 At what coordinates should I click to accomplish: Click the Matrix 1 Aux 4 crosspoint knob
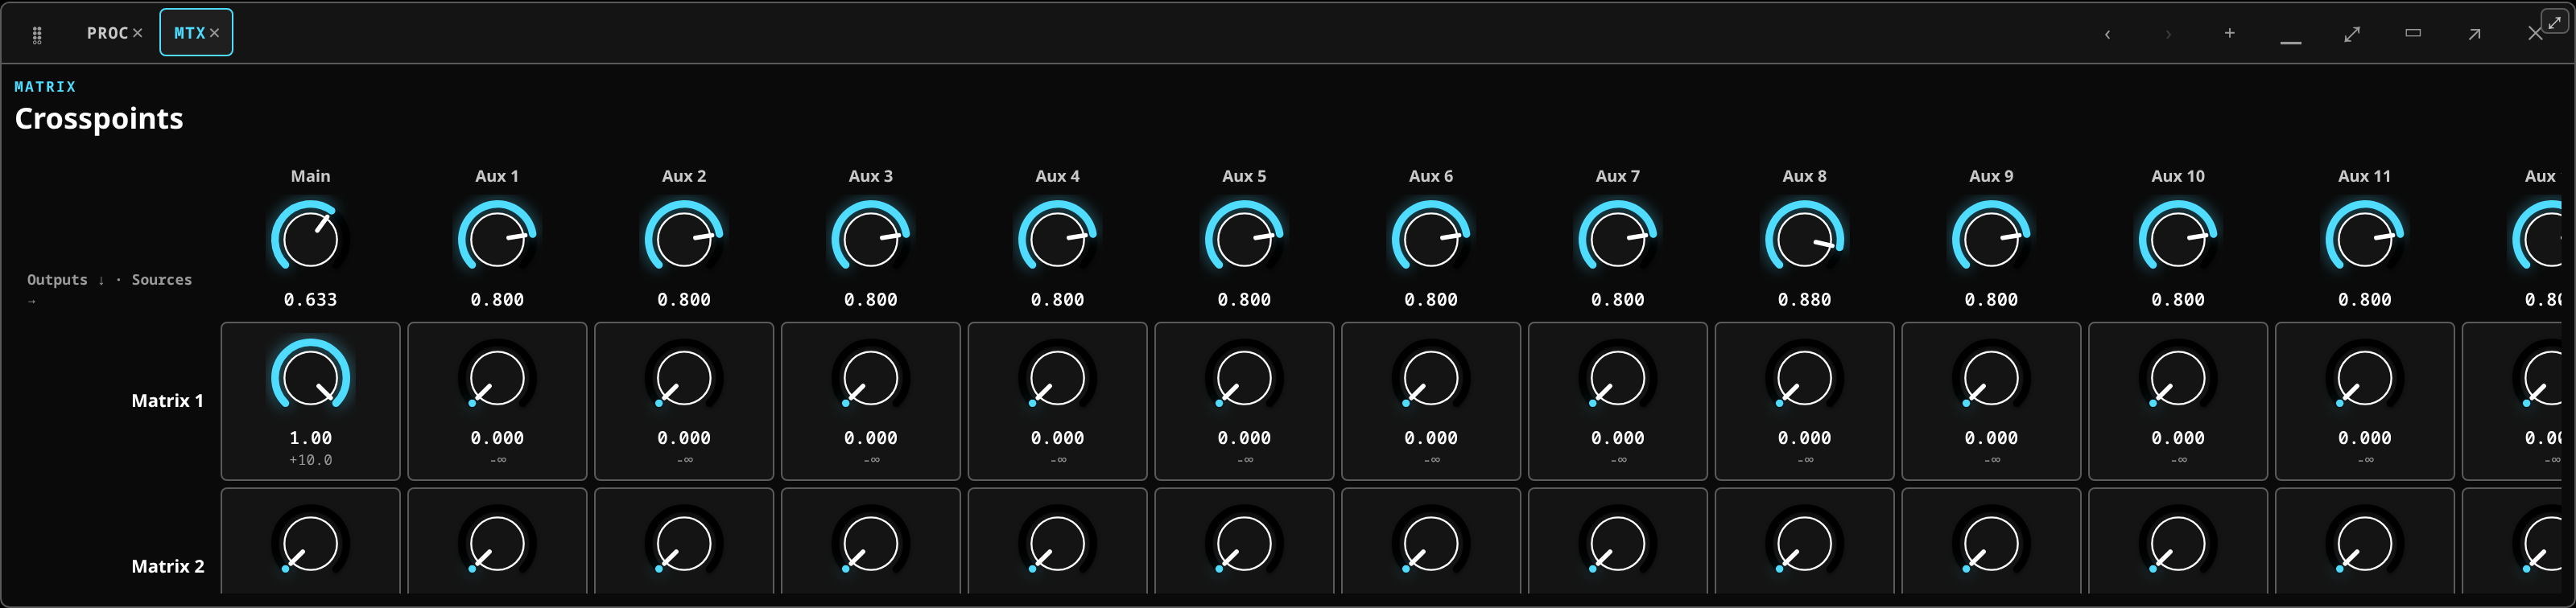point(1058,377)
